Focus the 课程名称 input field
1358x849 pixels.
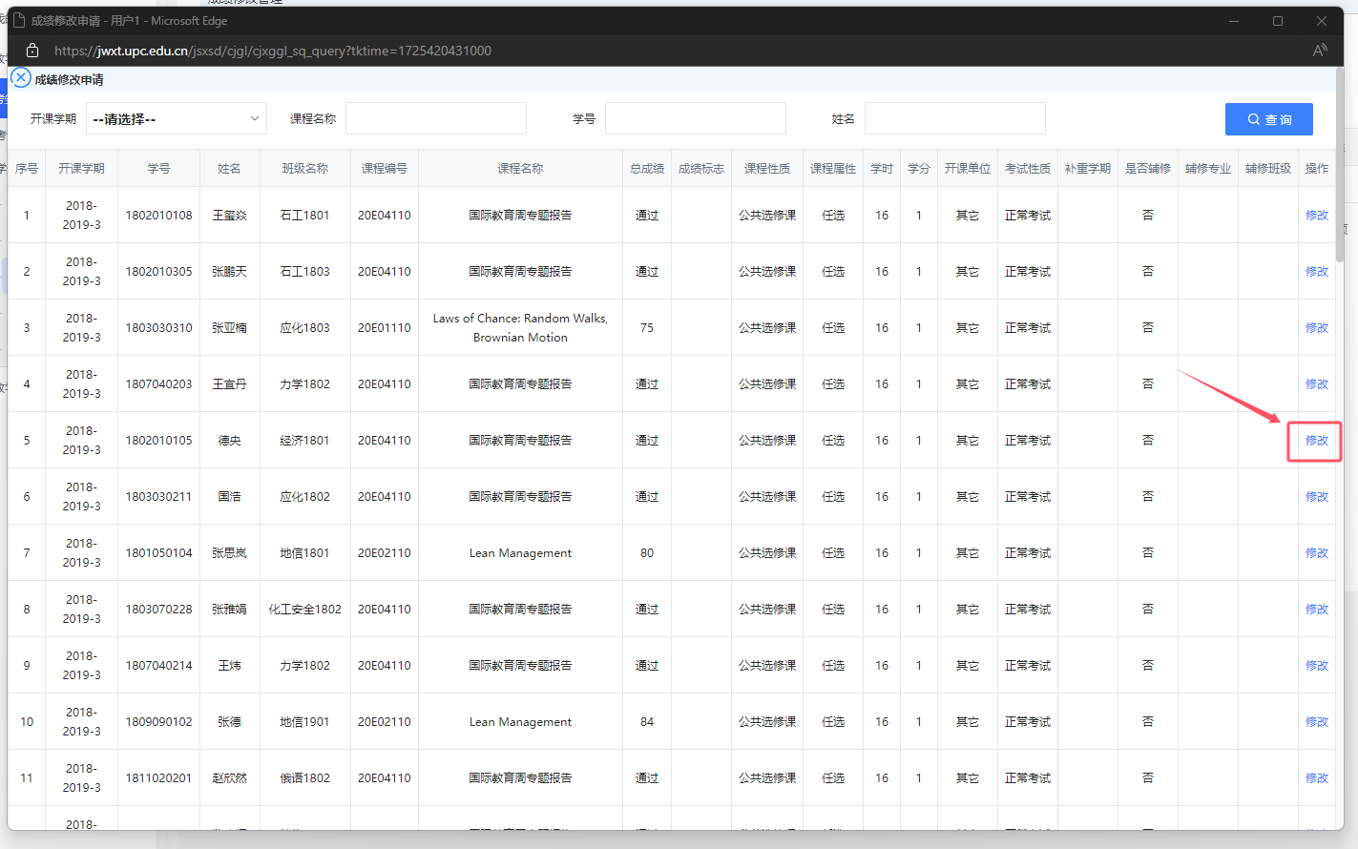435,119
